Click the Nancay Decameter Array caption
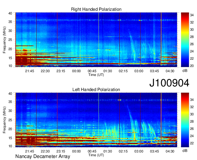This screenshot has width=197, height=160. click(43, 157)
